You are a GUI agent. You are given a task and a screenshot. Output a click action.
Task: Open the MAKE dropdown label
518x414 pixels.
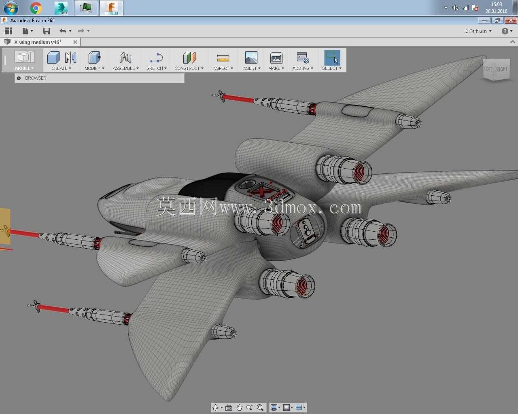click(x=276, y=68)
